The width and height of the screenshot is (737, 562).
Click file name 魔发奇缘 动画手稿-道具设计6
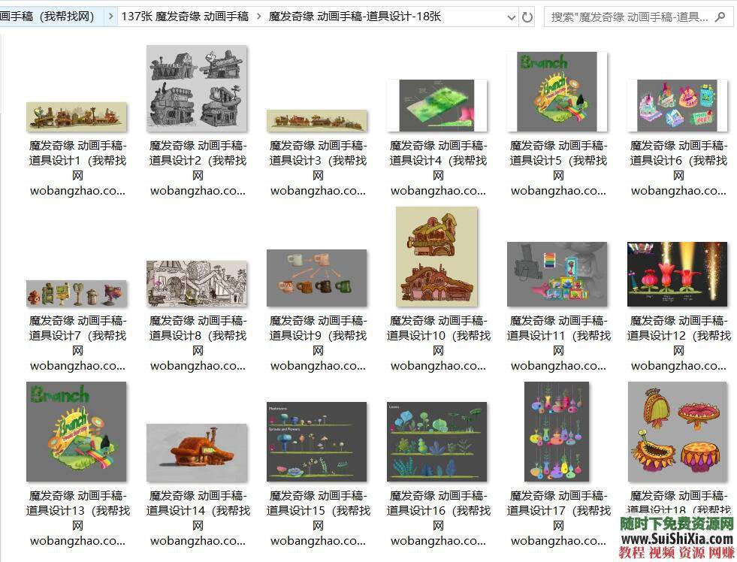coord(678,168)
